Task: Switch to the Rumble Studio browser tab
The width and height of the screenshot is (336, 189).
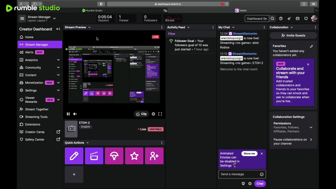Action: pyautogui.click(x=92, y=10)
